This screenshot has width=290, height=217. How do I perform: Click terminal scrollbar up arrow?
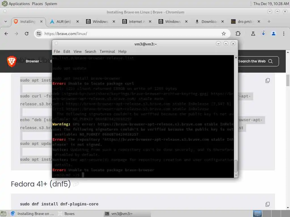pos(236,58)
